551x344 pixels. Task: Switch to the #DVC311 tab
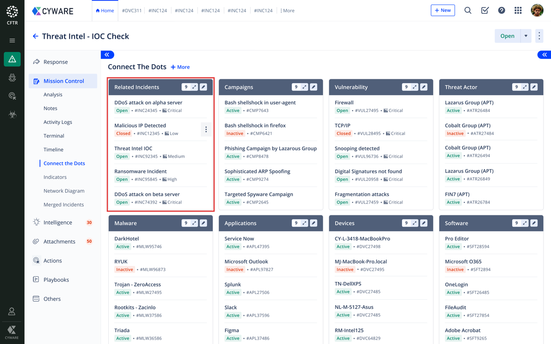click(132, 10)
